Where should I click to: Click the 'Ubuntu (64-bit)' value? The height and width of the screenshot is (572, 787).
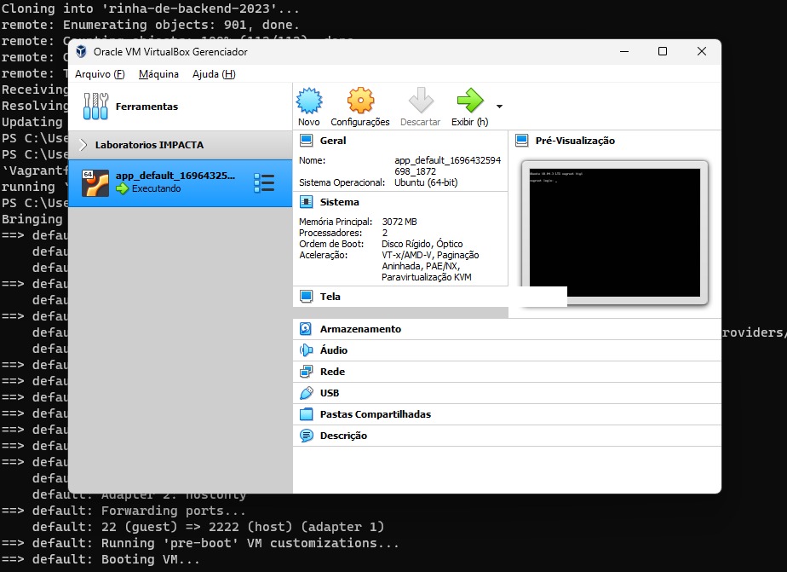(426, 182)
